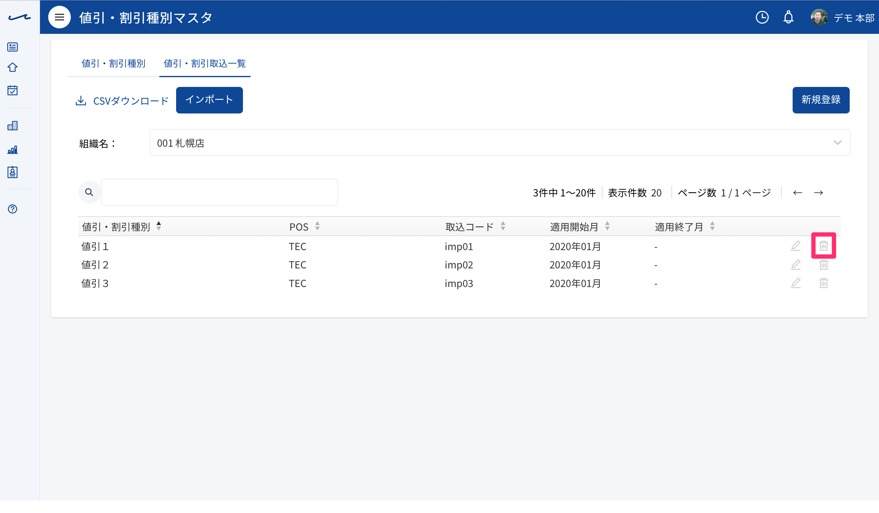The width and height of the screenshot is (879, 513).
Task: Sort by POS column arrows
Action: coord(317,226)
